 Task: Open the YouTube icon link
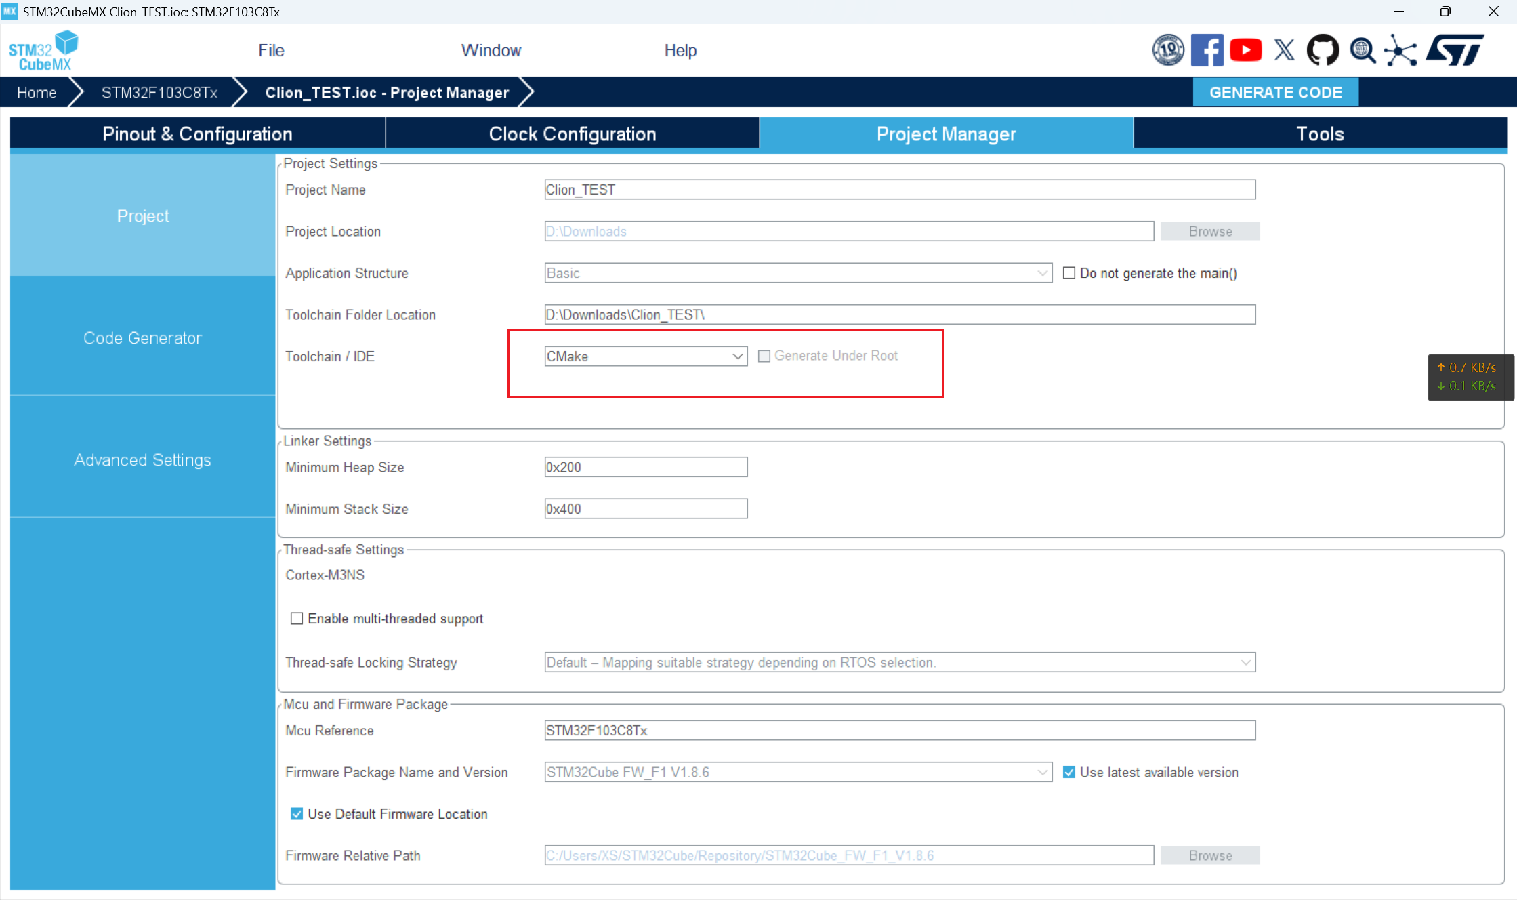coord(1245,50)
